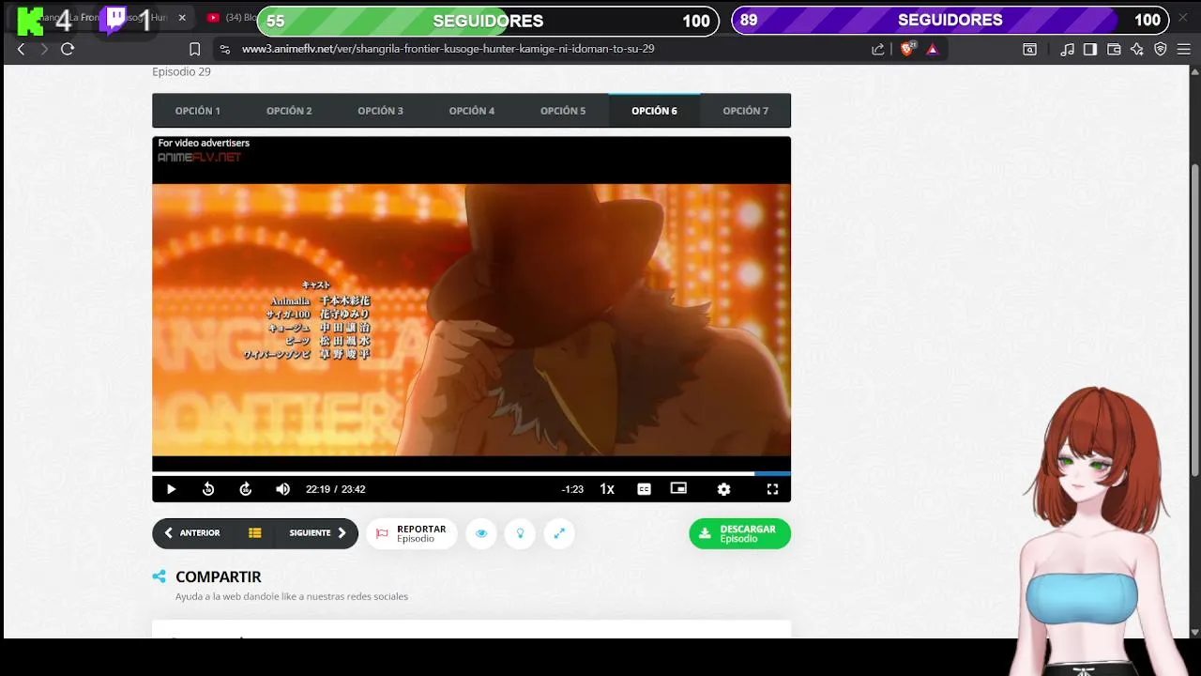Select the Opción 4 server tab
Viewport: 1201px width, 676px height.
[471, 111]
